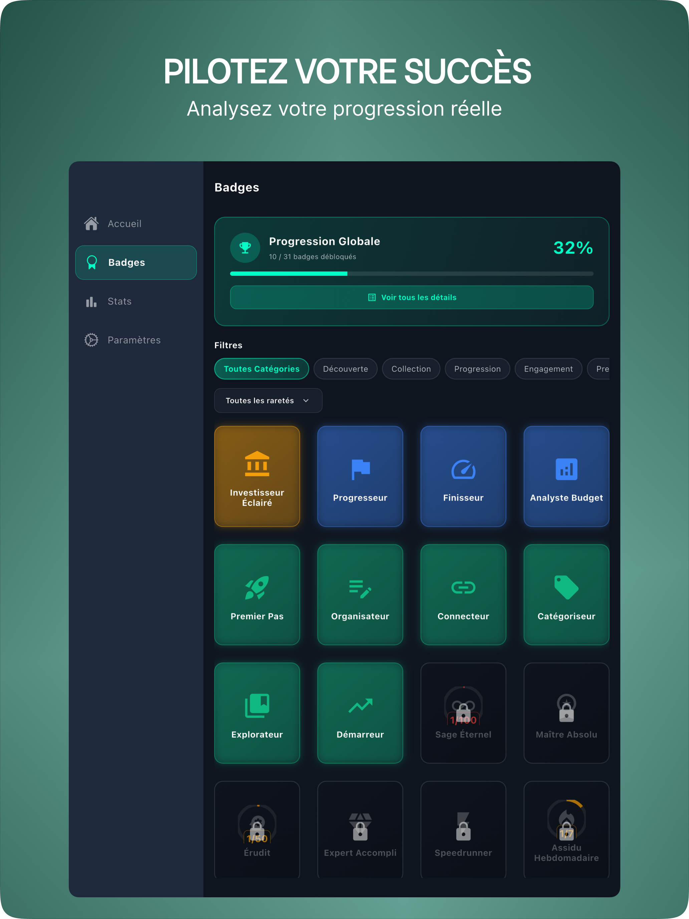The width and height of the screenshot is (689, 919).
Task: Click Voir tous les détails button
Action: click(412, 298)
